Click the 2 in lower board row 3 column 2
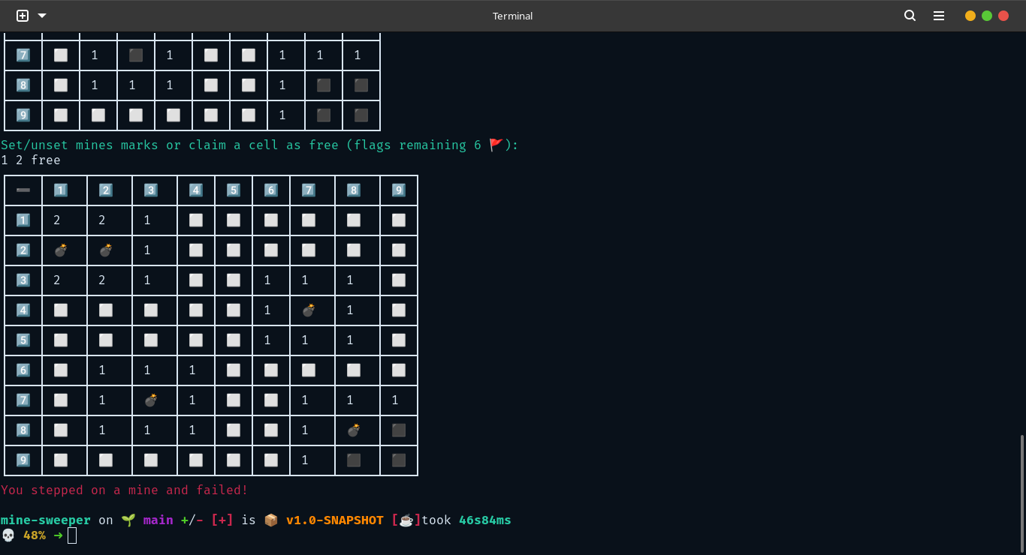 pos(102,280)
